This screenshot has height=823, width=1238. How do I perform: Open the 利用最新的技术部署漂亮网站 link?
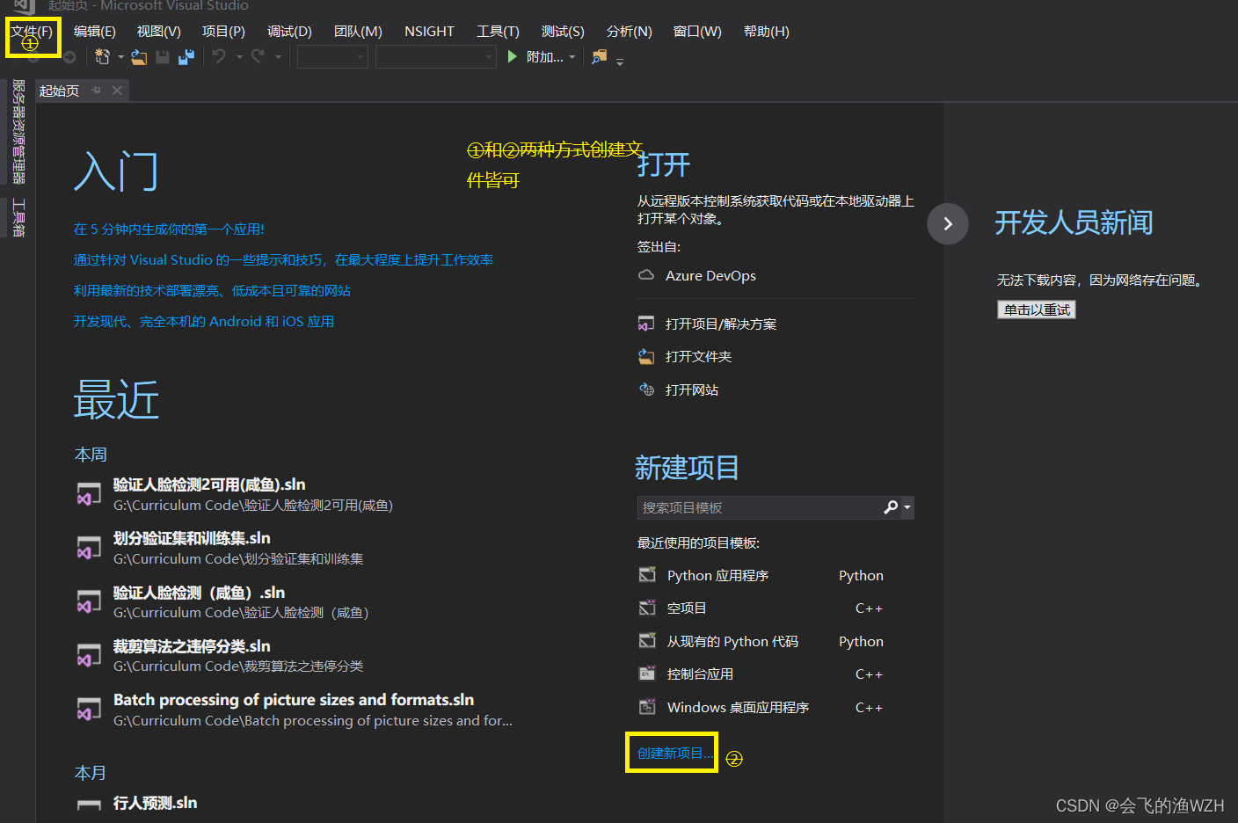212,291
